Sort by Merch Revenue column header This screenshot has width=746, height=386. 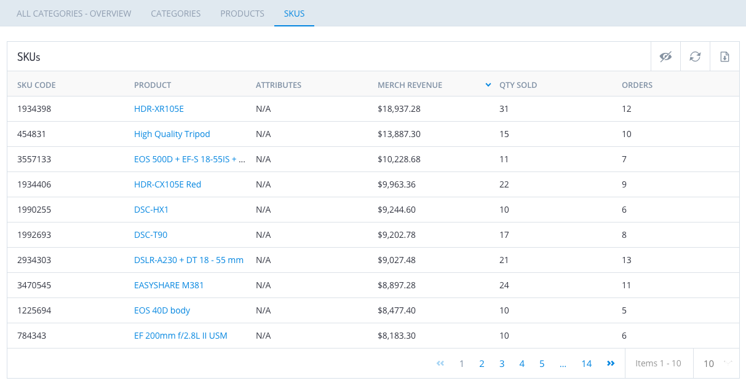(x=410, y=85)
